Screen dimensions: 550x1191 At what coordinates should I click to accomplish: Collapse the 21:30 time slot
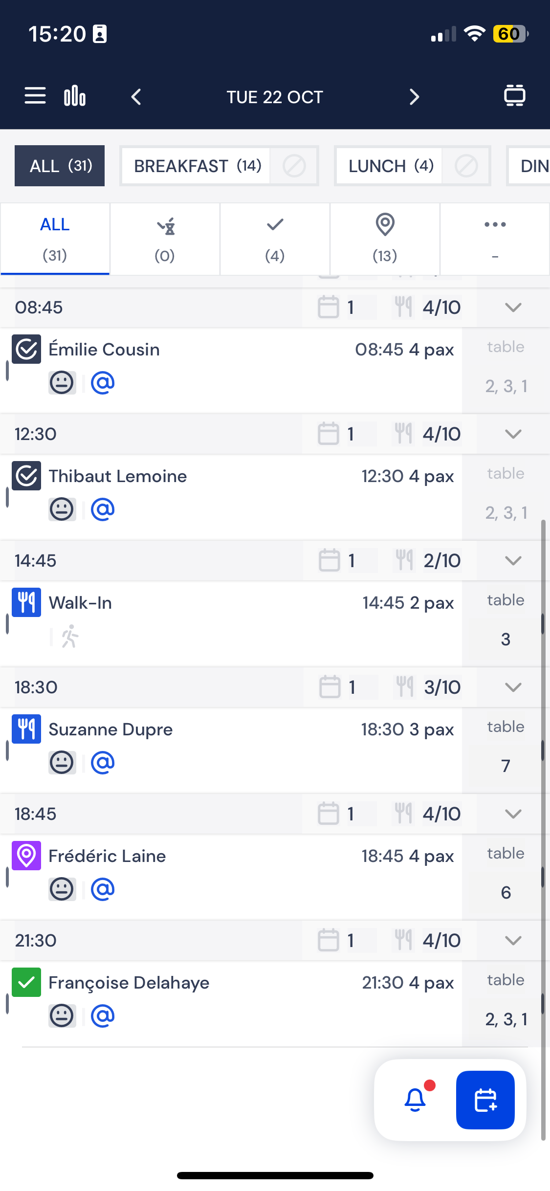[x=513, y=940]
